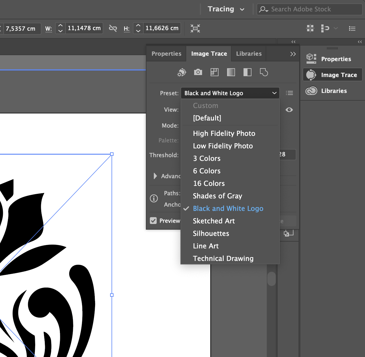Image resolution: width=365 pixels, height=357 pixels.
Task: Expand the Advanced section triangle
Action: [x=155, y=176]
